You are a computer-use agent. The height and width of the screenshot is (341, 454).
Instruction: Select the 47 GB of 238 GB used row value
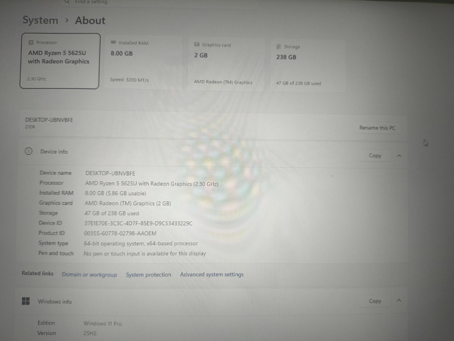point(112,213)
